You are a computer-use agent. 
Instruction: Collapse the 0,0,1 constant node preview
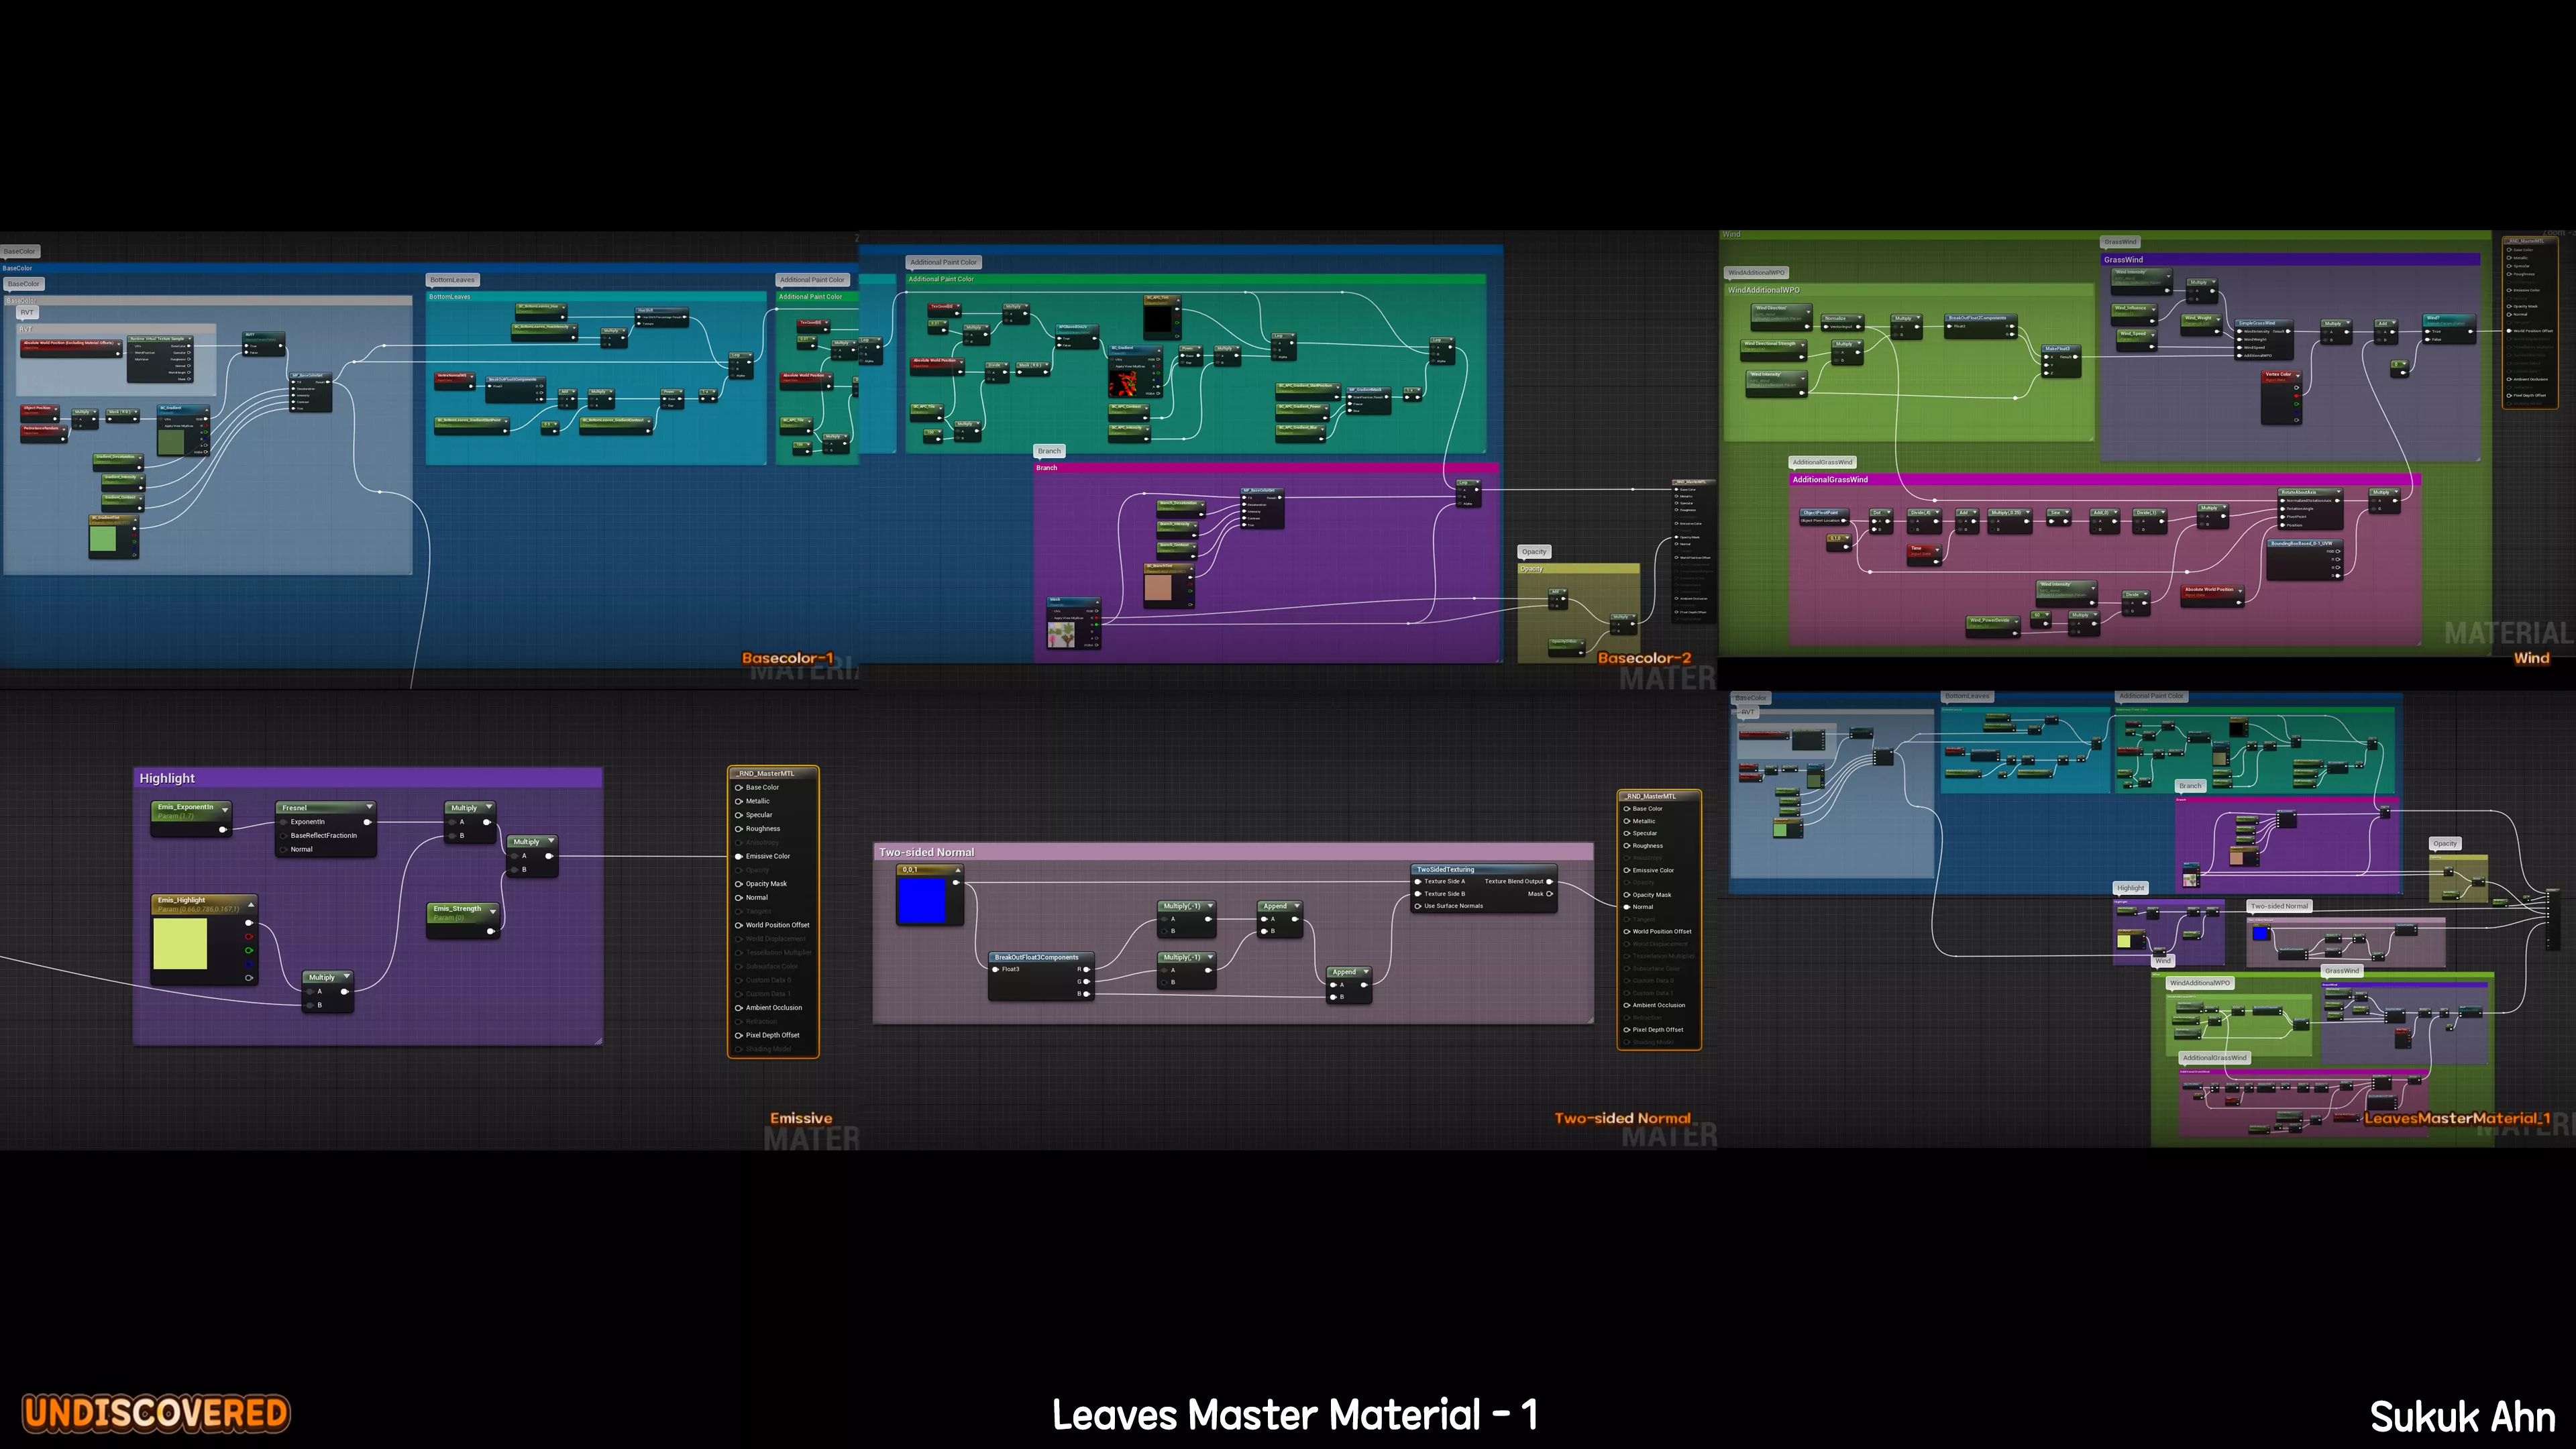957,870
